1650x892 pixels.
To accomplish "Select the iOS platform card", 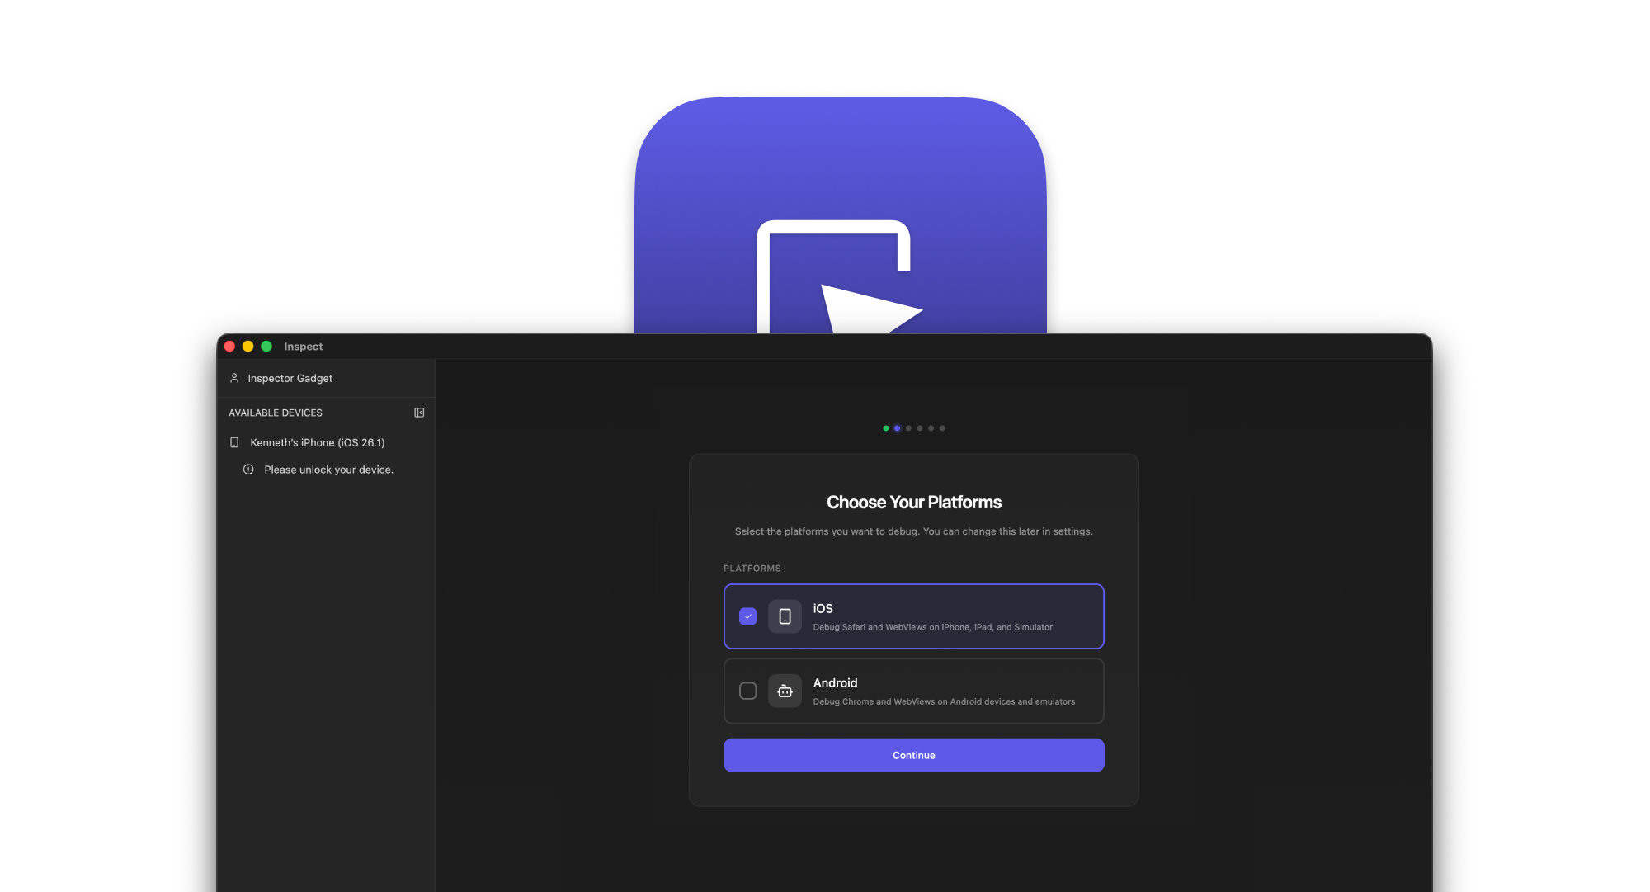I will 949,616.
